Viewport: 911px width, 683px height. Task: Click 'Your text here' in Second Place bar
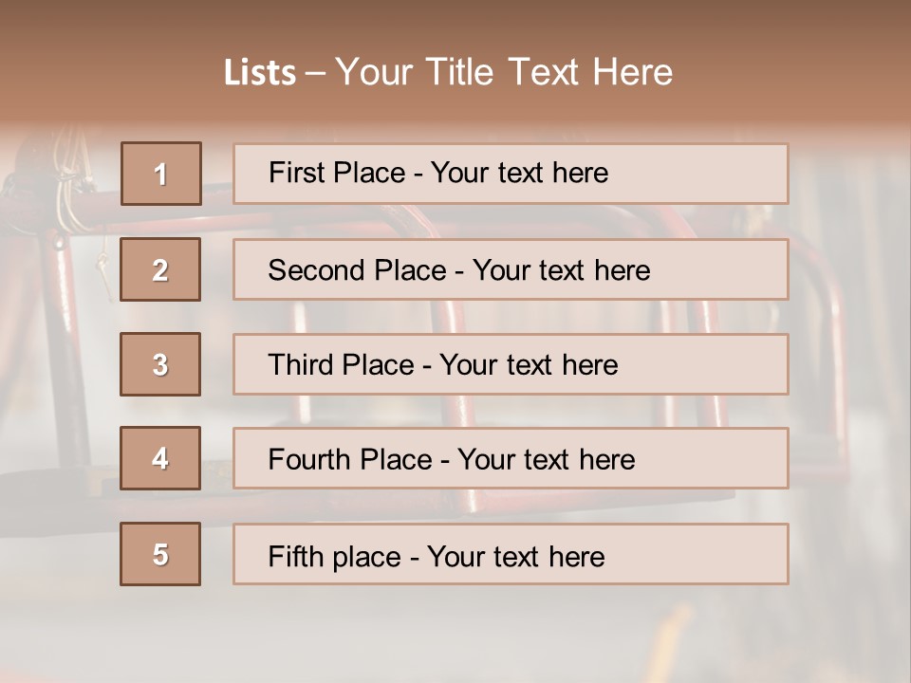pyautogui.click(x=561, y=270)
